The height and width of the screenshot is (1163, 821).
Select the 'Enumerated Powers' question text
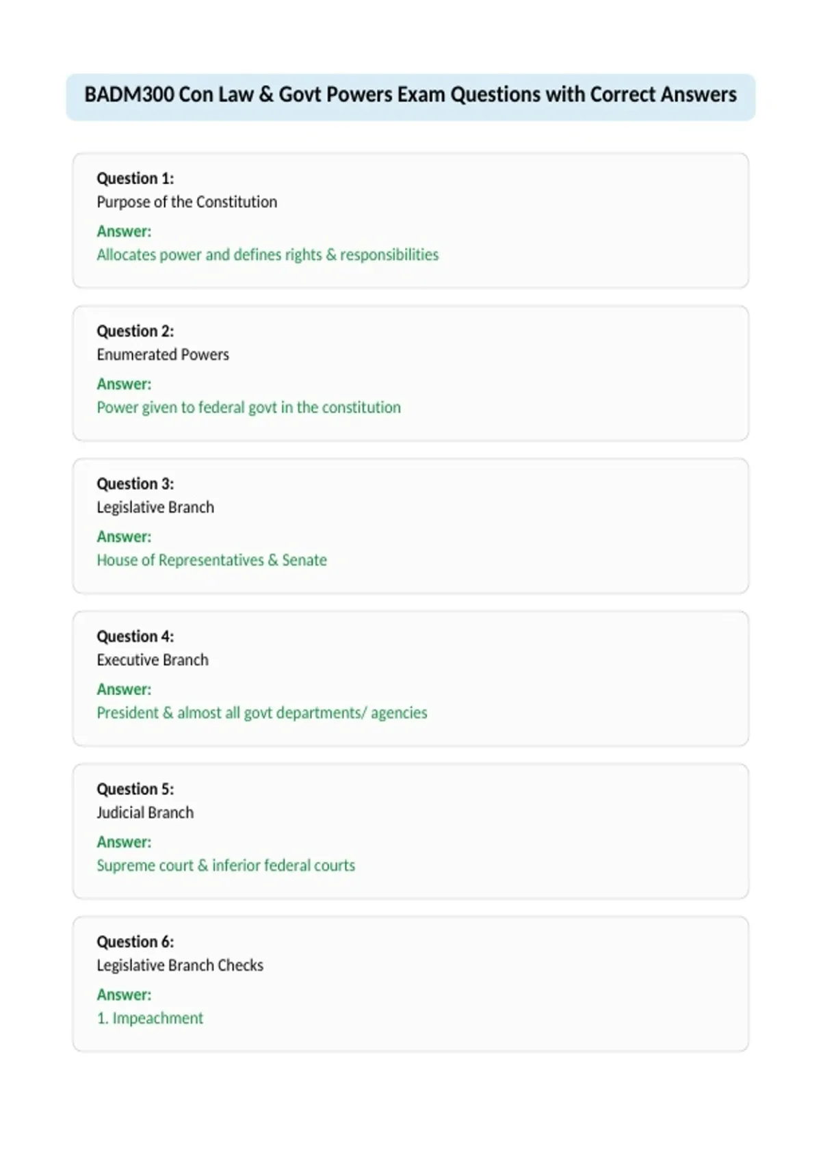tap(163, 355)
